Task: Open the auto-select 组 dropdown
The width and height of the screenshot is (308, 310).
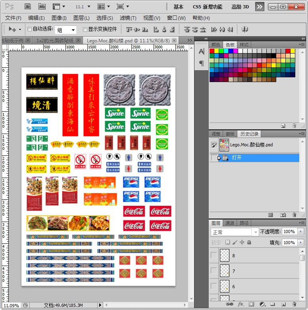Action: pyautogui.click(x=66, y=30)
